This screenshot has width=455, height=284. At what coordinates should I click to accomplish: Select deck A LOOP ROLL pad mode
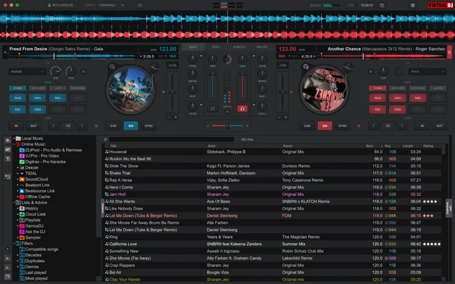(78, 88)
